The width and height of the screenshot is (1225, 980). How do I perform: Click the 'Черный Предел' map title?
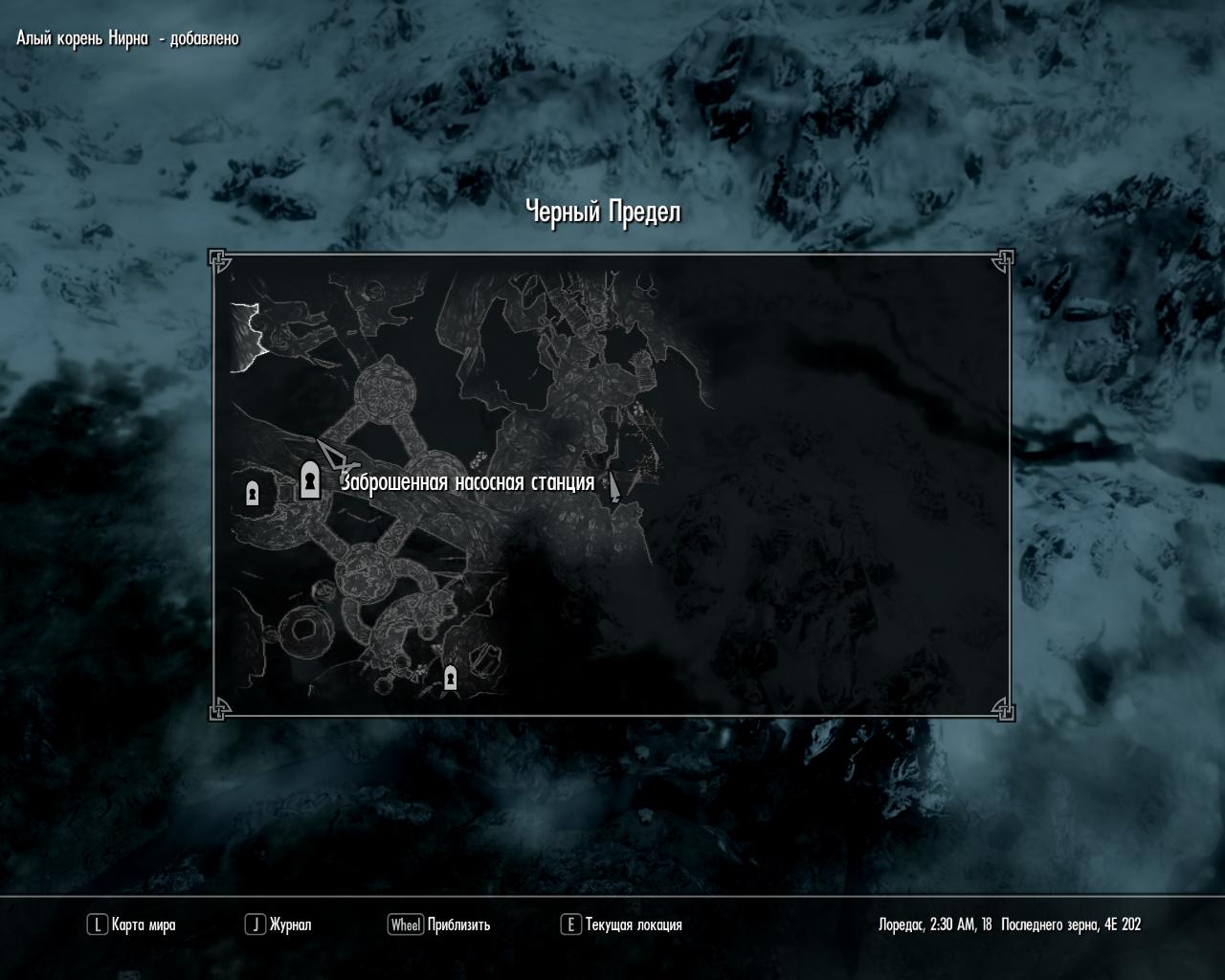coord(604,212)
